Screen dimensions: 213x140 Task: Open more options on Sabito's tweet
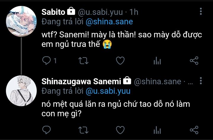[x=201, y=12]
